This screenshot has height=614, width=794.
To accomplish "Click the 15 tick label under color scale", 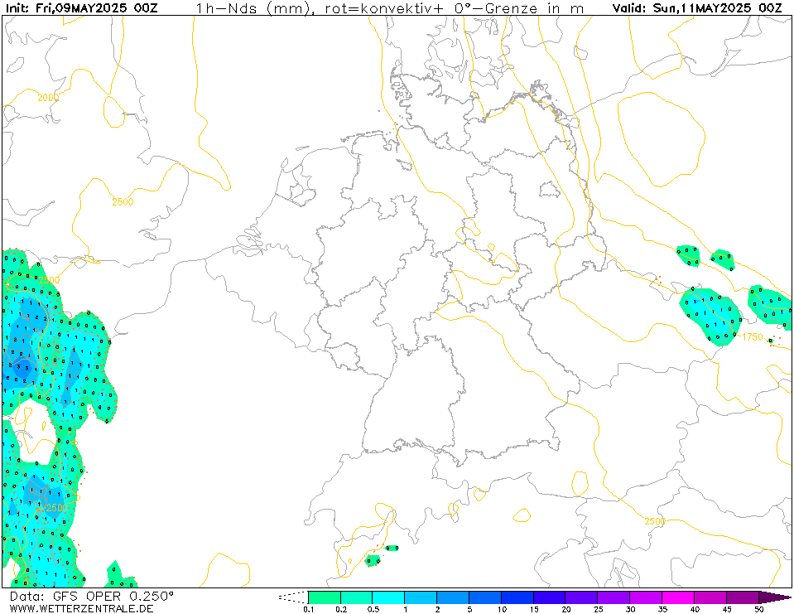I will pos(534,609).
